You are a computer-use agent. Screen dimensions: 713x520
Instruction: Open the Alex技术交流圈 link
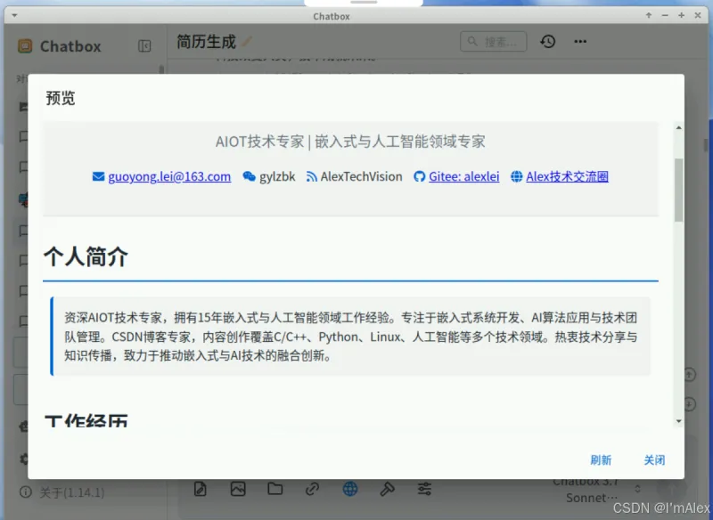point(567,176)
